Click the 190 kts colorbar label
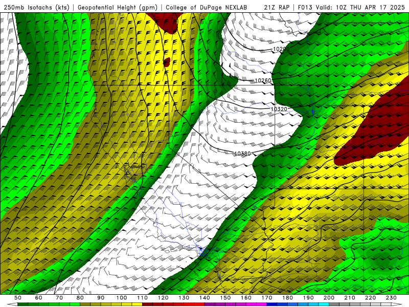This screenshot has height=307, width=409. [308, 298]
